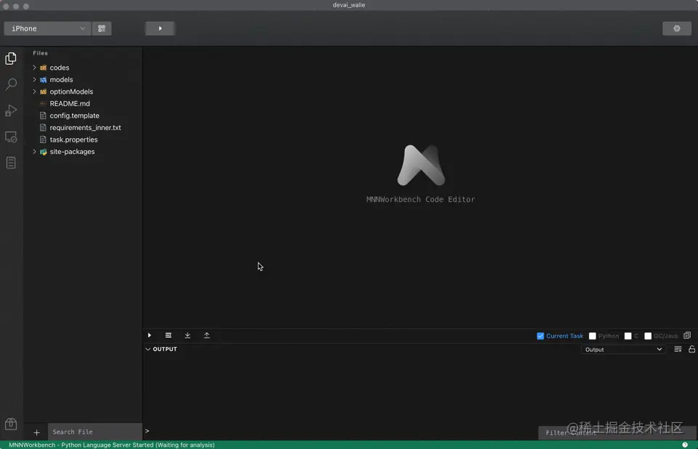
Task: Open the Output channel dropdown
Action: coord(623,349)
